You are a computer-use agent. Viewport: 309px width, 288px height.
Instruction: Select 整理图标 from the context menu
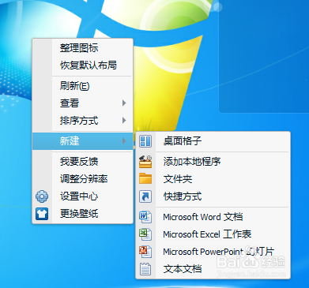point(82,48)
